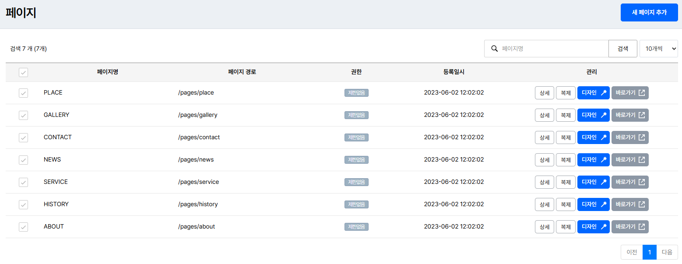Expand the 10개씩 page size dropdown
The image size is (682, 264).
[x=658, y=49]
